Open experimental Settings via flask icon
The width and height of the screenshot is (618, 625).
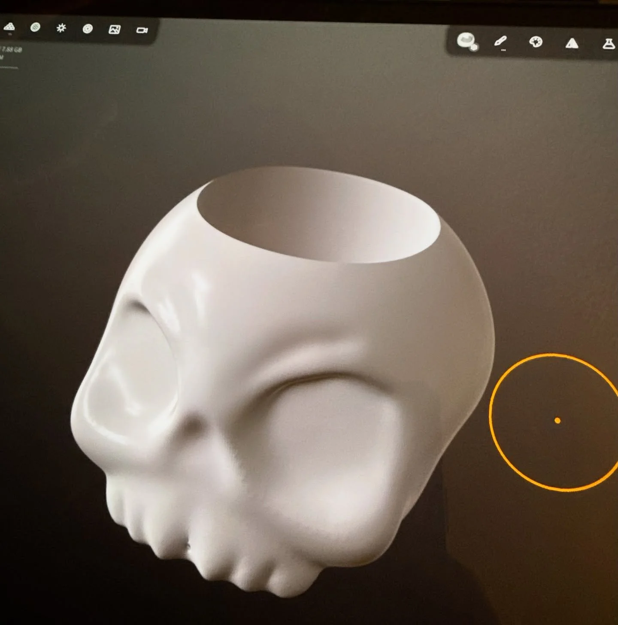pos(609,43)
